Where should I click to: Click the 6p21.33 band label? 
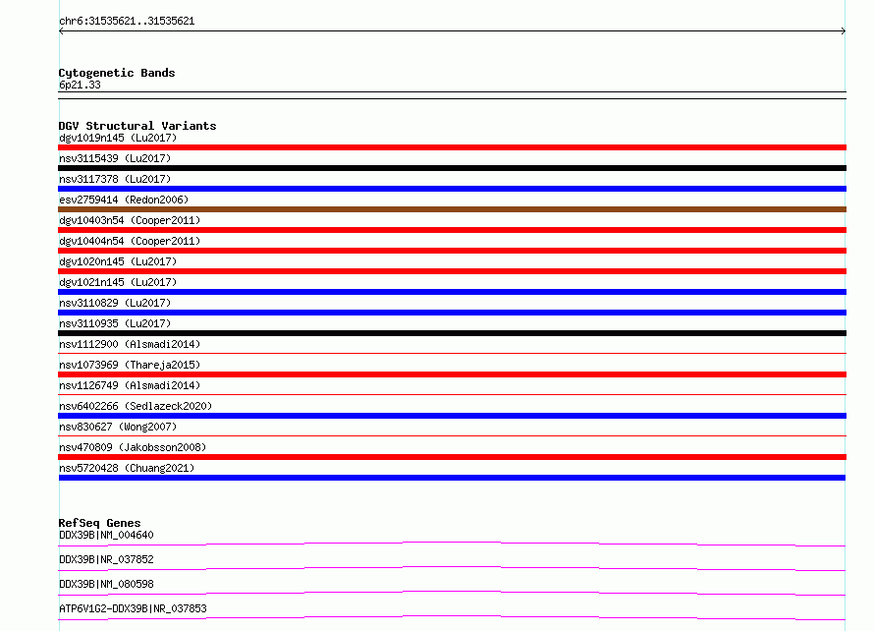pyautogui.click(x=80, y=85)
